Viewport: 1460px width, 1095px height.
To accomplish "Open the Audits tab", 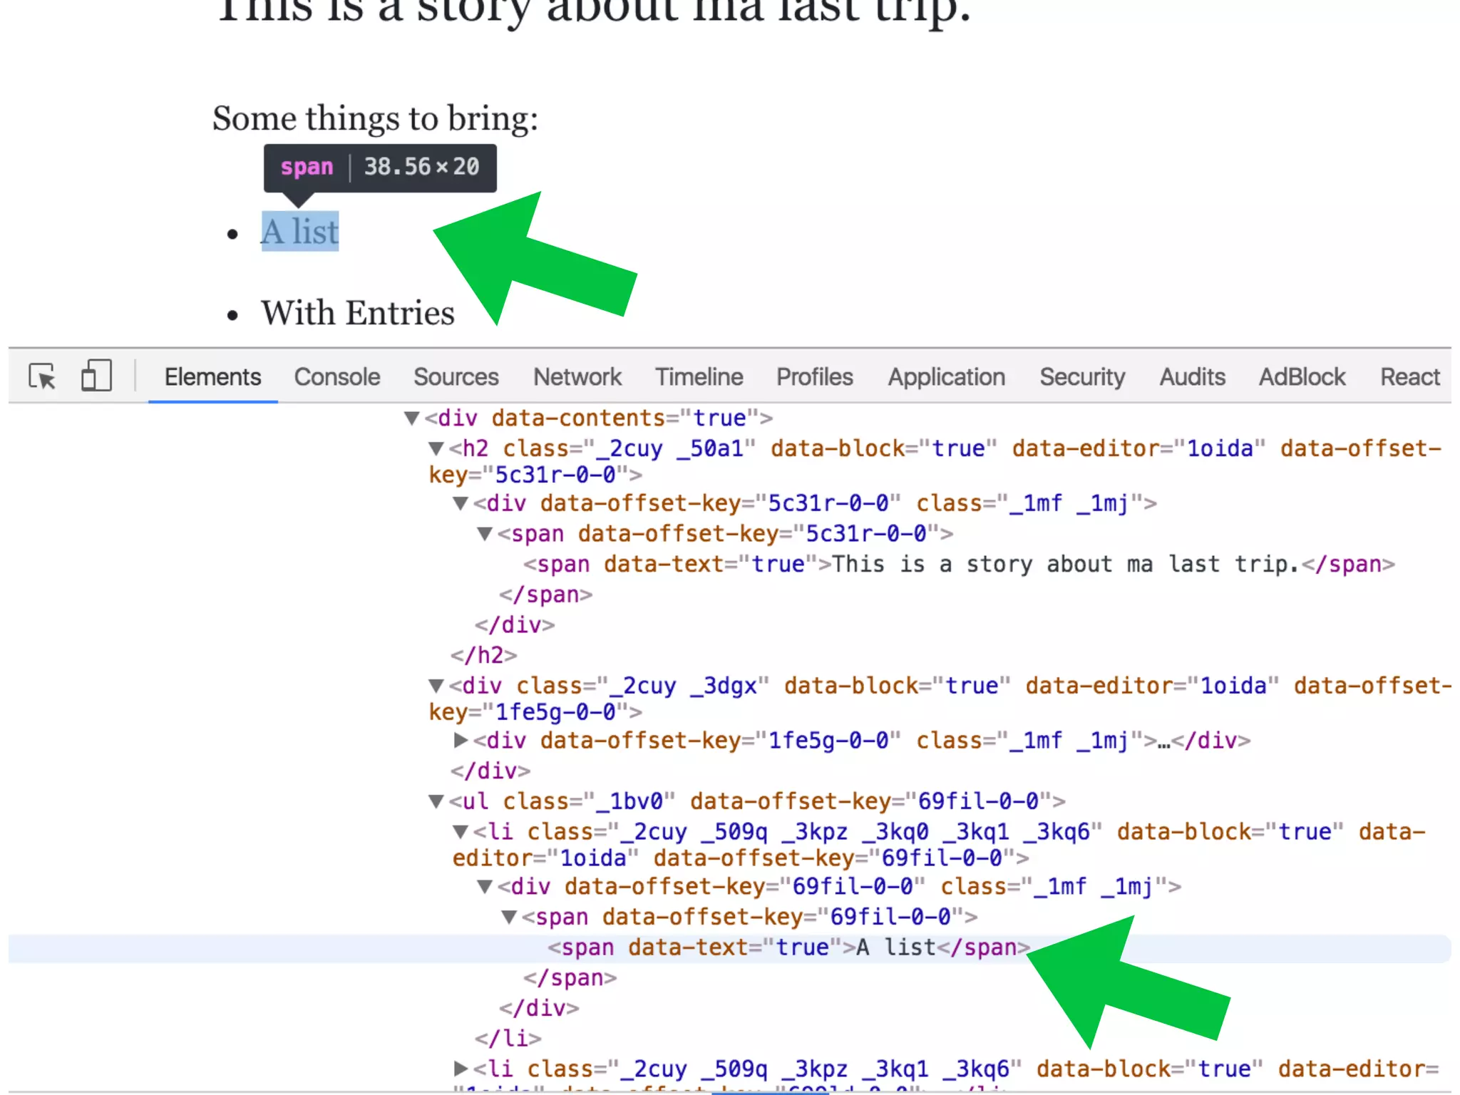I will (x=1192, y=377).
